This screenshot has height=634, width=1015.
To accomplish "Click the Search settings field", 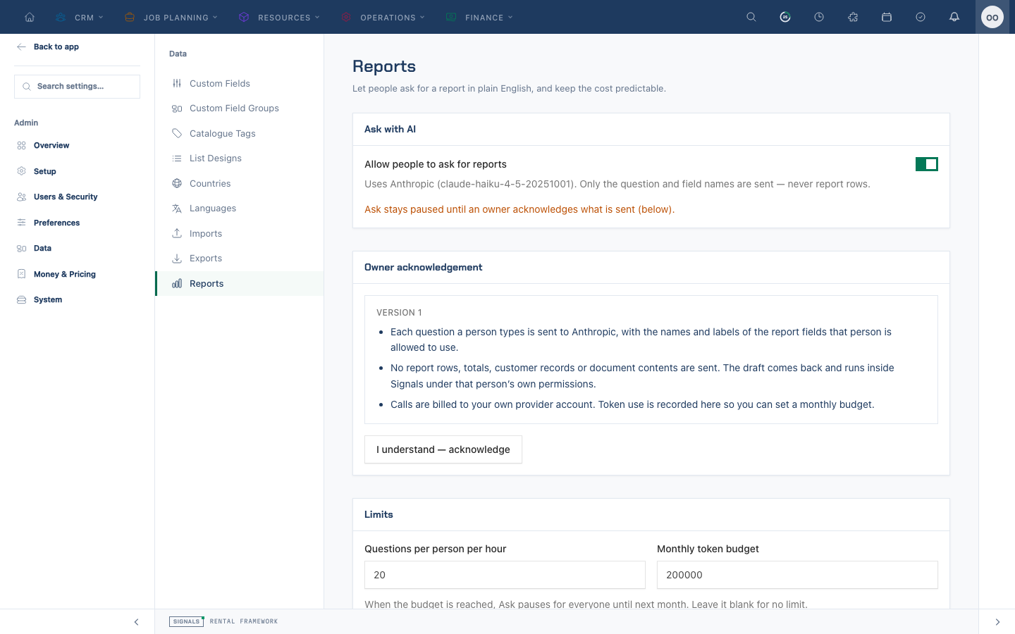I will 77,87.
